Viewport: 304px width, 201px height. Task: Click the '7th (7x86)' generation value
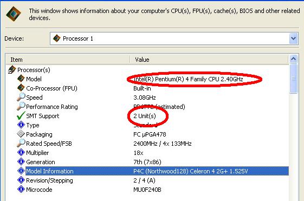[x=147, y=162]
